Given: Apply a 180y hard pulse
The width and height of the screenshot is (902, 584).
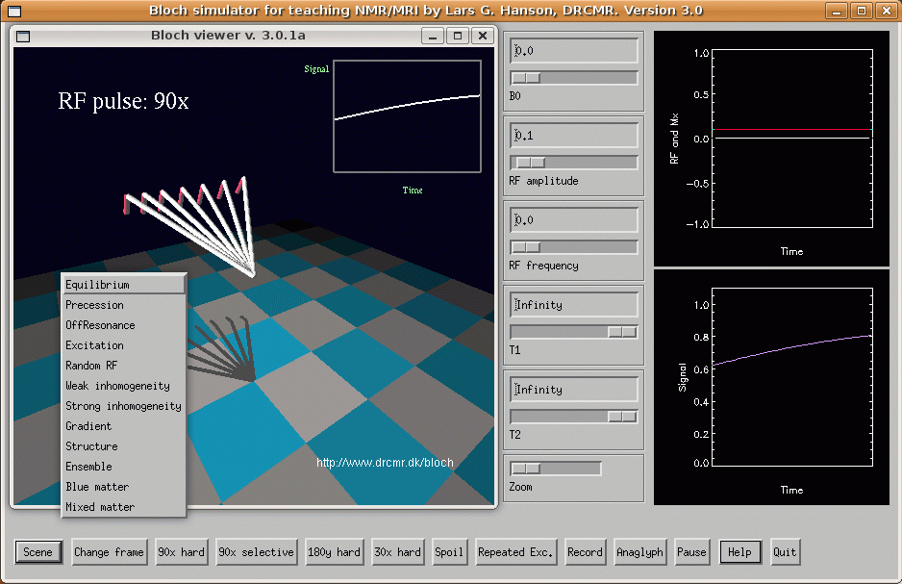Looking at the screenshot, I should [334, 552].
